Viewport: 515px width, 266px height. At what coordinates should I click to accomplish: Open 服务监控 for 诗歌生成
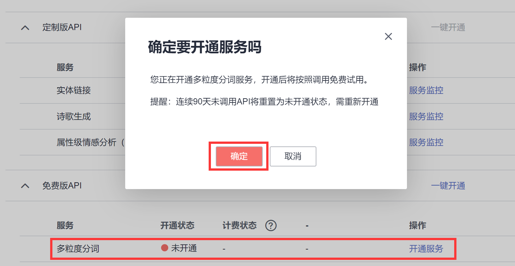click(x=426, y=116)
